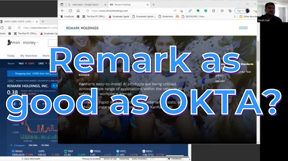
Task: Click the msn logo
Action: (14, 43)
